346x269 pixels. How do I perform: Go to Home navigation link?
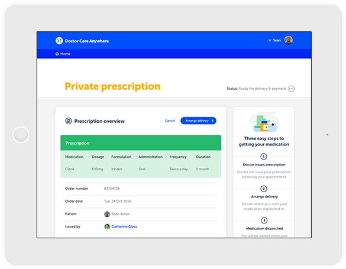pyautogui.click(x=65, y=54)
